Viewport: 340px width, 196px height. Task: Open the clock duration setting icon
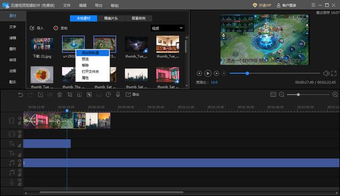(x=108, y=95)
